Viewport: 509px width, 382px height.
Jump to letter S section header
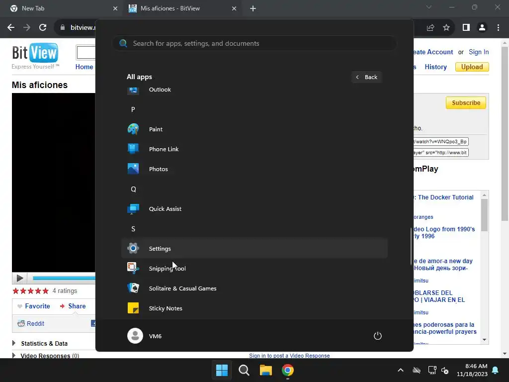[x=133, y=229]
